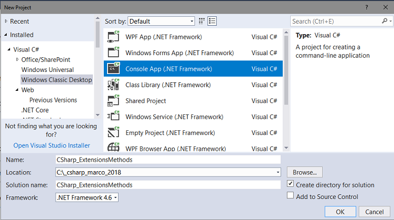Screen dimensions: 394x220
Task: Click the Shared Project template icon
Action: pos(113,101)
